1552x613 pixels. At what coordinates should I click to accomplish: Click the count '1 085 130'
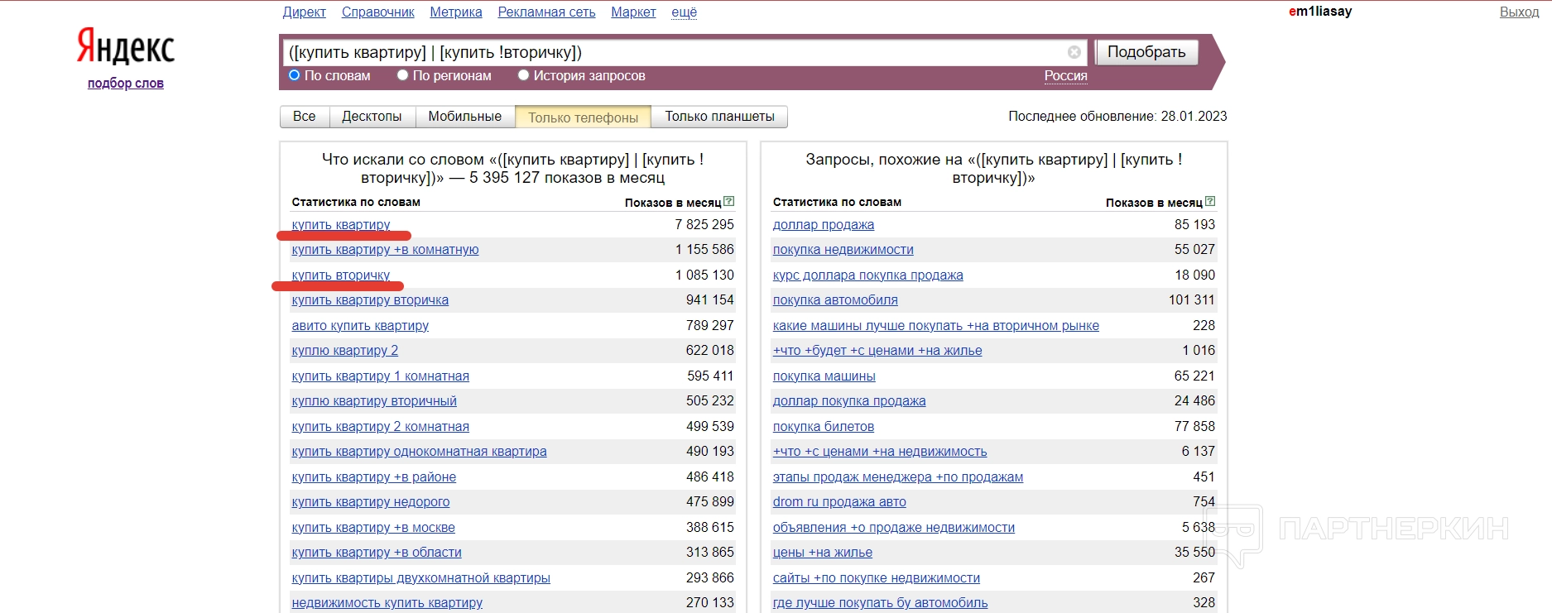coord(704,275)
